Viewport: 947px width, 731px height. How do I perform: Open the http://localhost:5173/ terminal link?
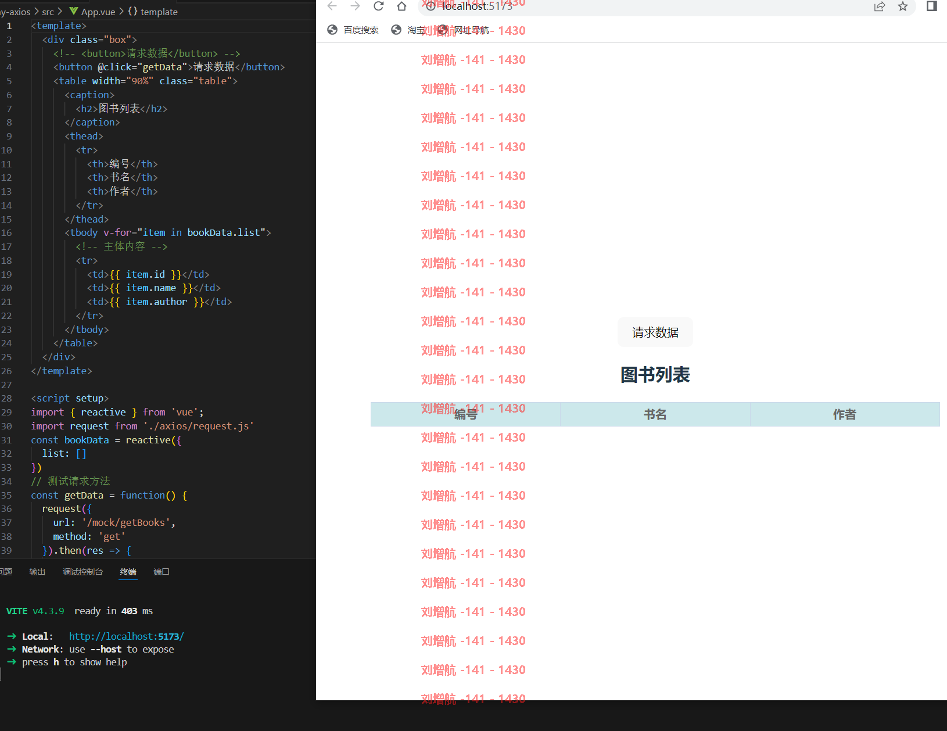126,636
